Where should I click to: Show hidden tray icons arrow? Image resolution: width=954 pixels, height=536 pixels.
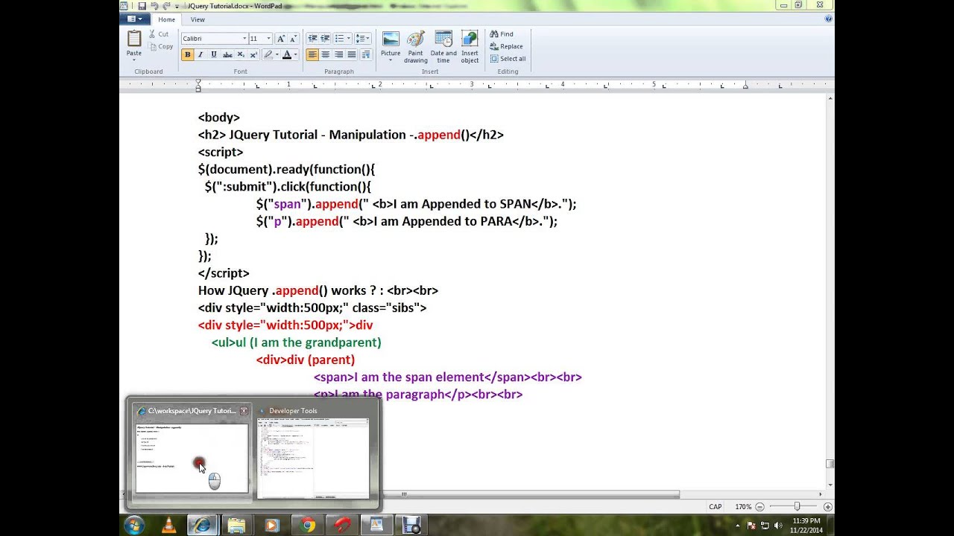[x=739, y=526]
